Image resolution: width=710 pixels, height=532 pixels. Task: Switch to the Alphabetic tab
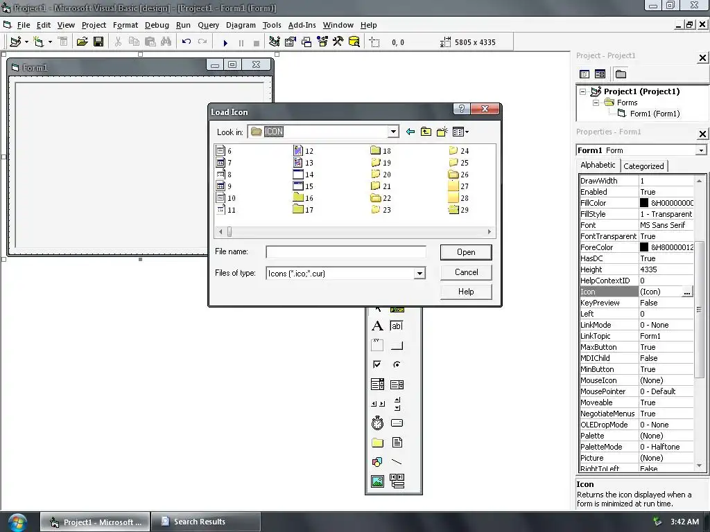[x=598, y=165]
